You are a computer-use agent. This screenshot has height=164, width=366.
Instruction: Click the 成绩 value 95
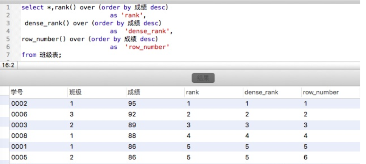click(x=132, y=104)
